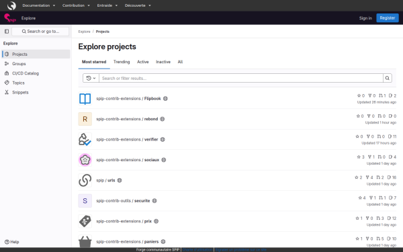Screen dimensions: 403x252
Task: Expand the recent searches history dropdown
Action: (x=91, y=78)
